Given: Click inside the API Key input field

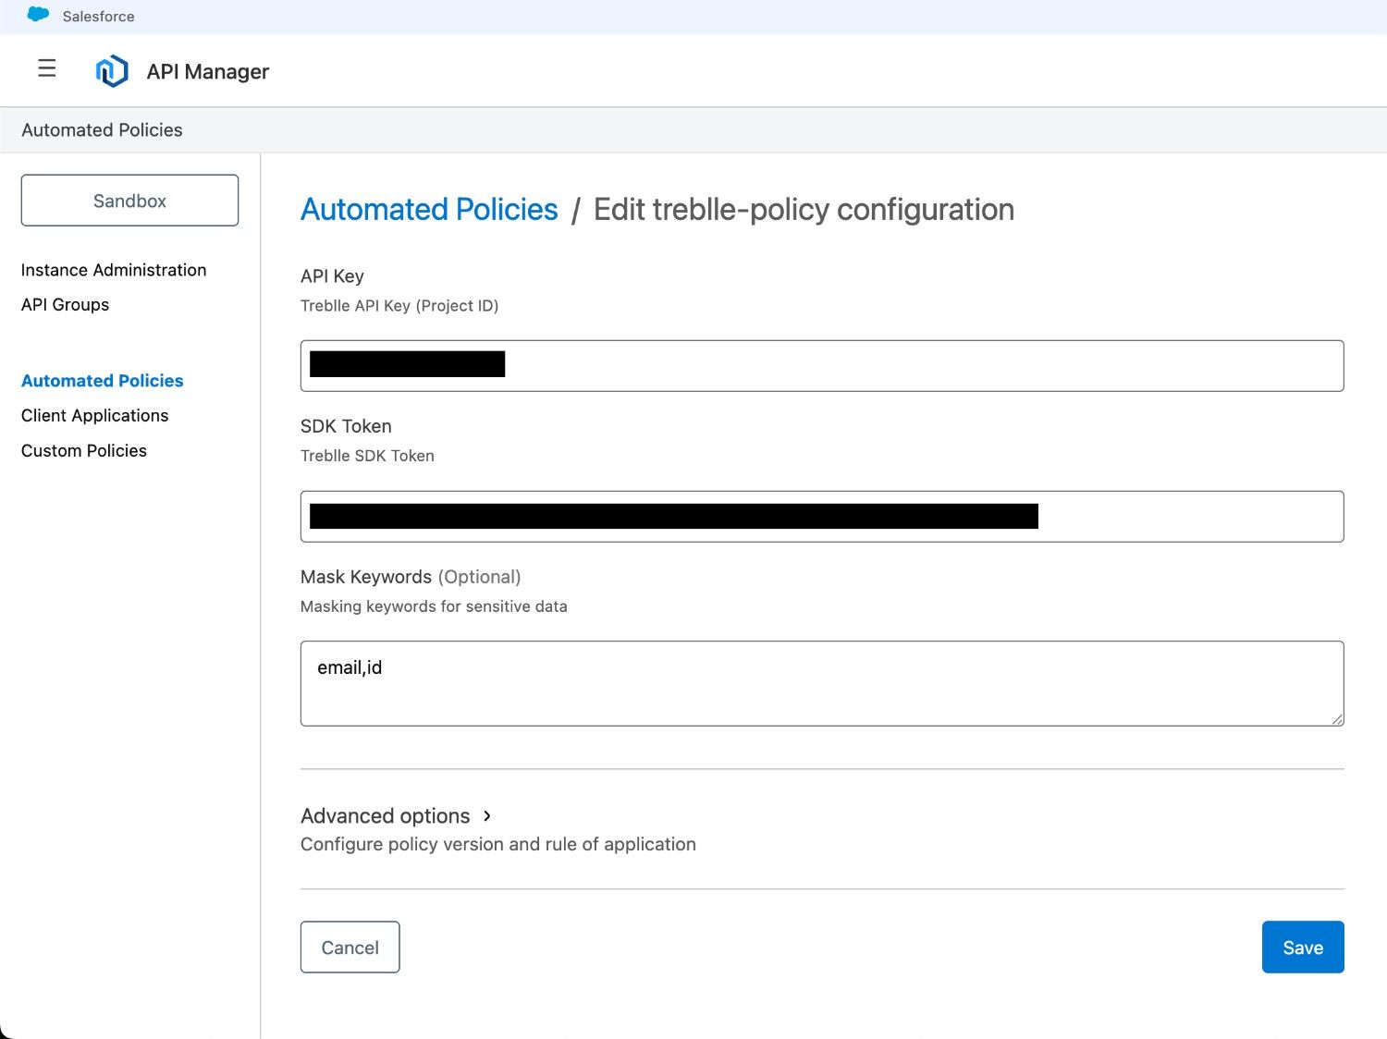Looking at the screenshot, I should point(821,365).
